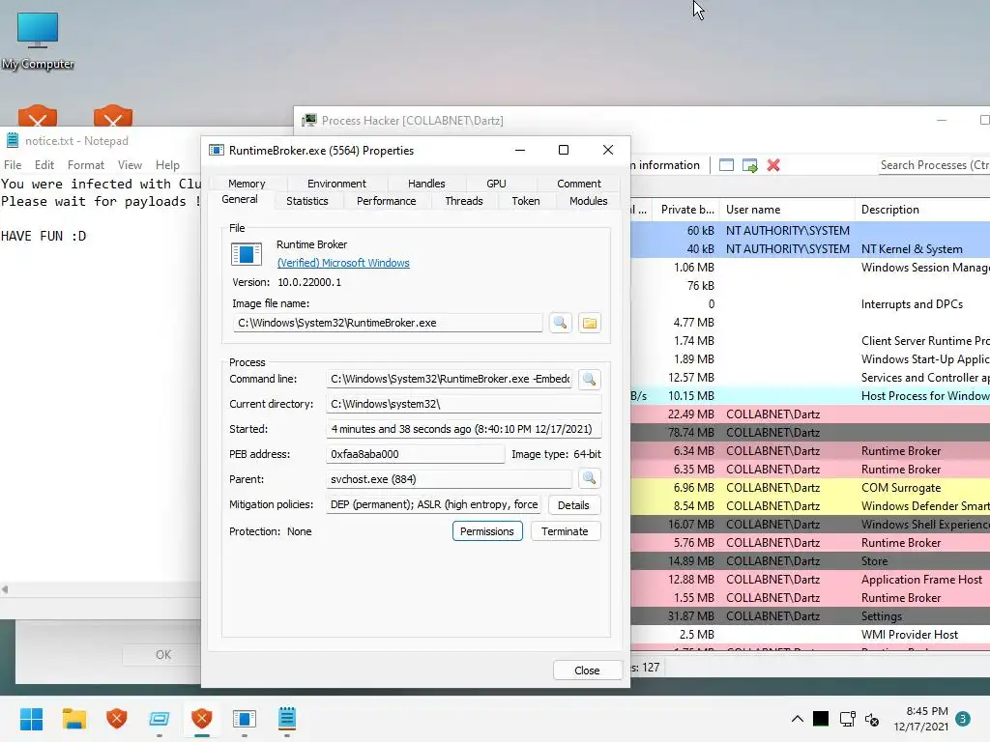Go to parent process with magnifier icon

click(589, 479)
